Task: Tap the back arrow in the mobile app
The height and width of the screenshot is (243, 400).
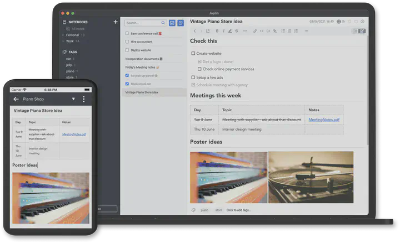Action: [16, 99]
